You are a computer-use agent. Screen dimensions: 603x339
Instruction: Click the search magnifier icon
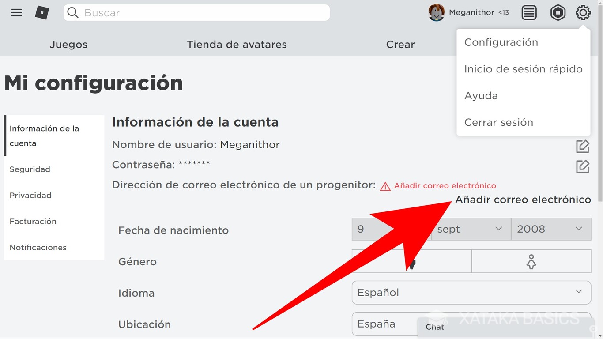72,12
